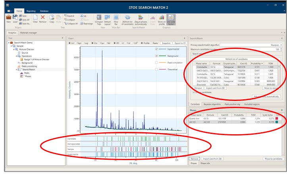Click the Rearrange icon
The height and width of the screenshot is (174, 287).
click(x=82, y=23)
